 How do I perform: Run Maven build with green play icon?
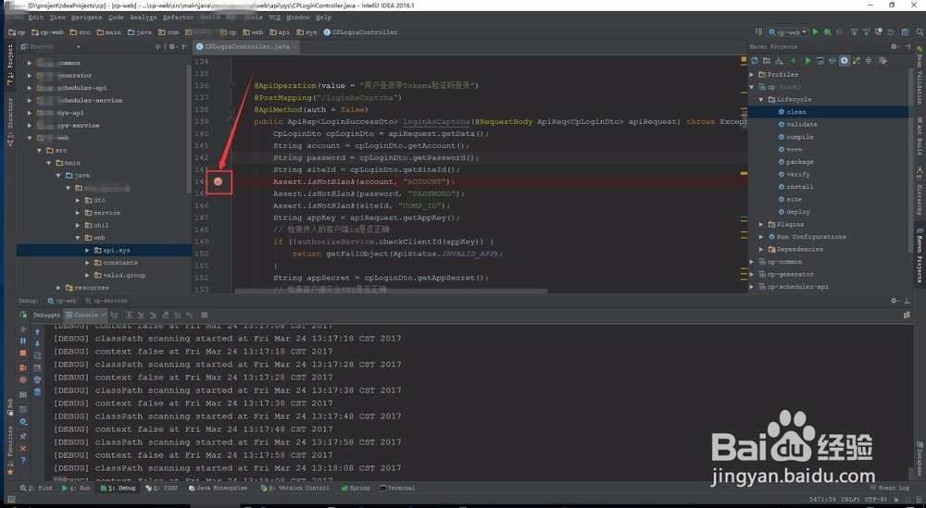coord(807,61)
